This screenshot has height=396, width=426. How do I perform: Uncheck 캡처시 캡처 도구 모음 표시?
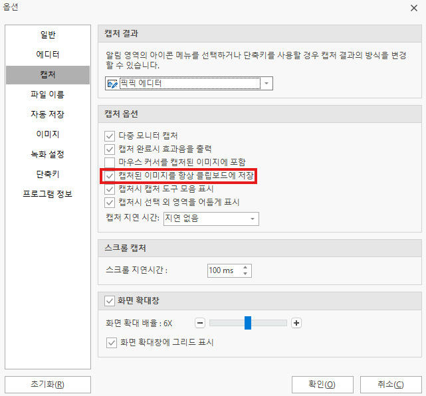110,189
